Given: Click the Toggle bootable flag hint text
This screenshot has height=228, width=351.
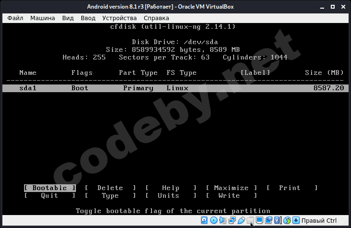Looking at the screenshot, I should click(173, 211).
